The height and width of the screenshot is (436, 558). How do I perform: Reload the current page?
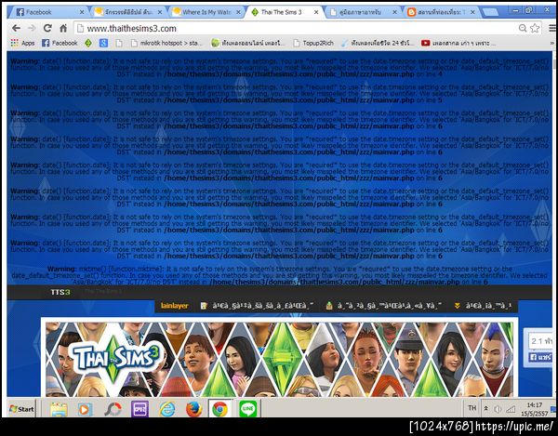point(47,28)
